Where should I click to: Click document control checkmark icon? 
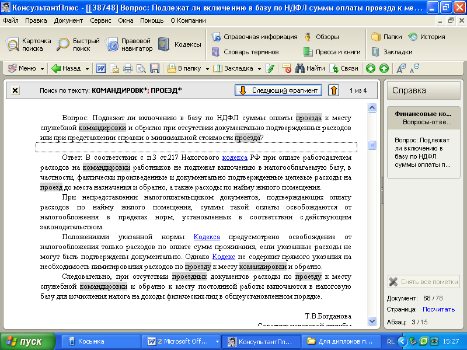270,68
